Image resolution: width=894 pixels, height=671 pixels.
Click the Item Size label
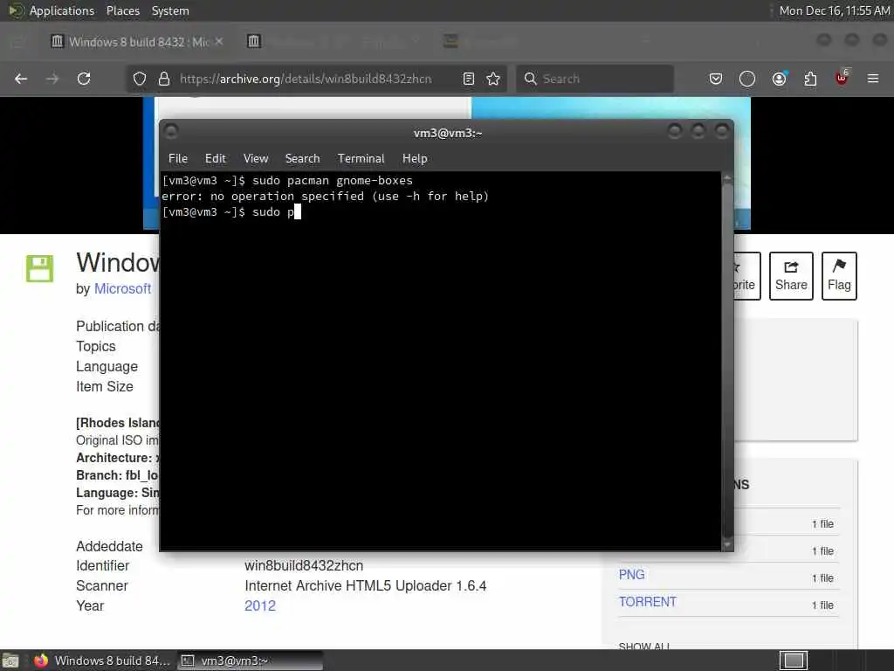[x=105, y=387]
